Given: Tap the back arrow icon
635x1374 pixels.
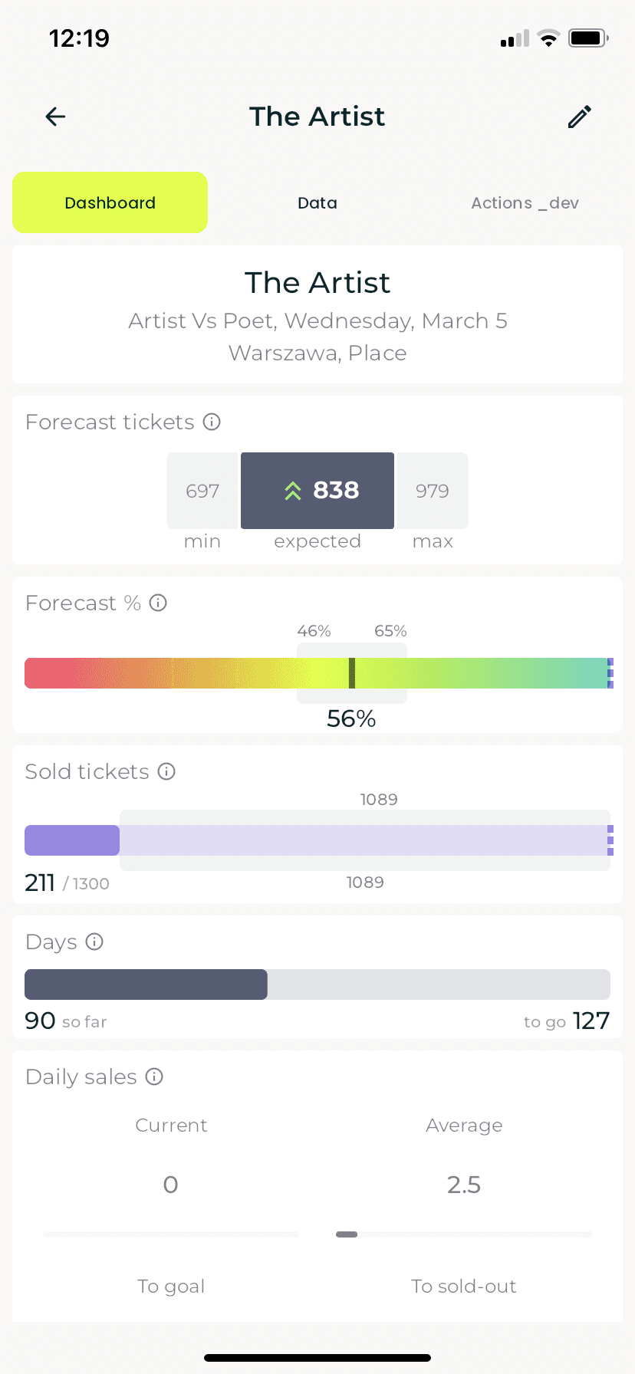Looking at the screenshot, I should click(x=55, y=117).
